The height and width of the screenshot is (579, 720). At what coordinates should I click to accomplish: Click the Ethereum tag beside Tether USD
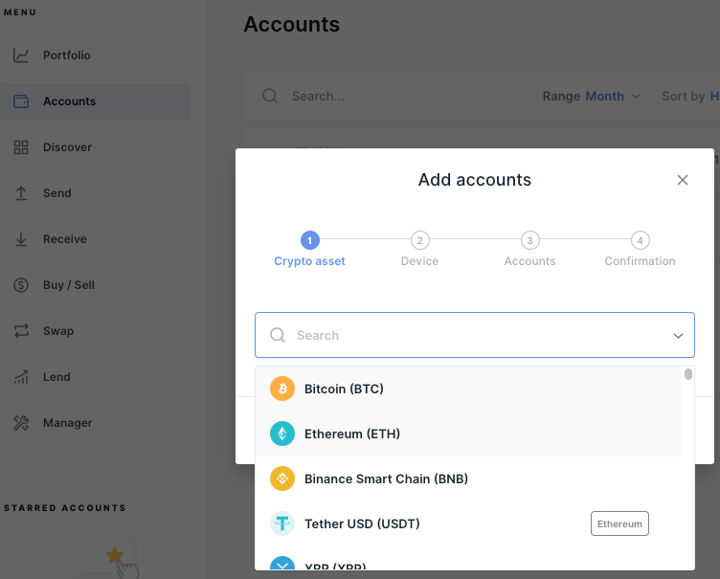coord(619,523)
